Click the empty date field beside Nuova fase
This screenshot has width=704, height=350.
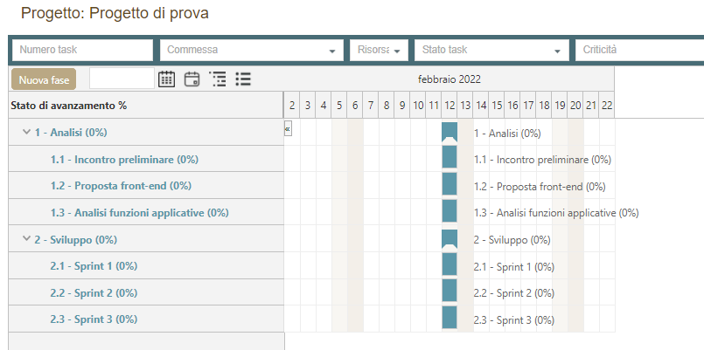[x=122, y=79]
